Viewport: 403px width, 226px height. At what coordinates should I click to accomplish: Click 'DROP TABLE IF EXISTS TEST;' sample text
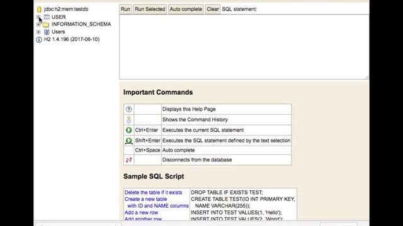coord(227,193)
